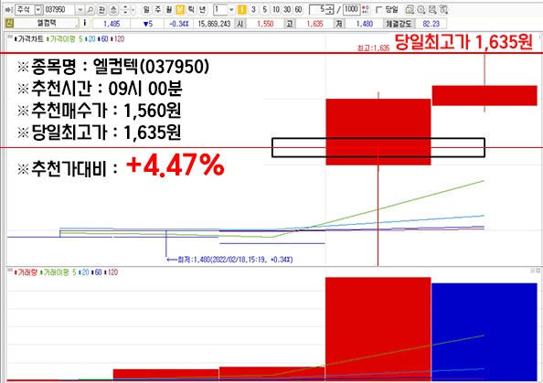Click the info 'i' icon beside 엘컴텍
Screen dimensions: 543x383
pyautogui.click(x=84, y=23)
